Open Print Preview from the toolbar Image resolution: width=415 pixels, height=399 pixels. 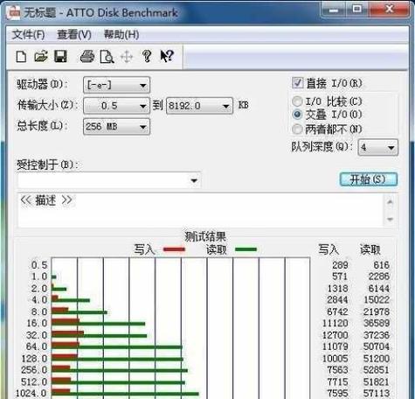click(x=107, y=57)
